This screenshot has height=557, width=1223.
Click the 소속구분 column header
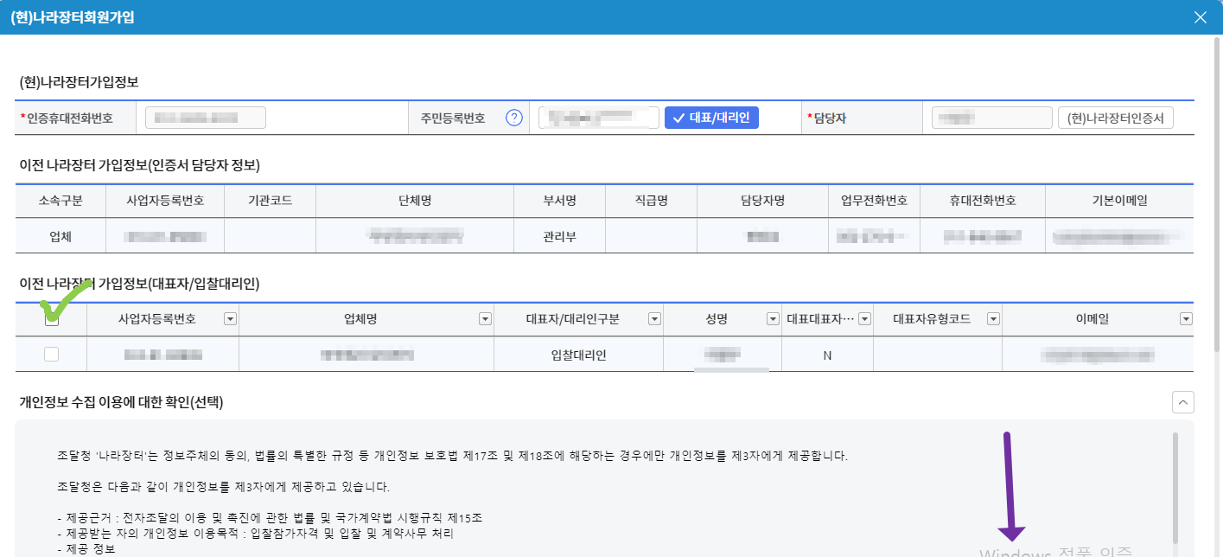[x=61, y=201]
